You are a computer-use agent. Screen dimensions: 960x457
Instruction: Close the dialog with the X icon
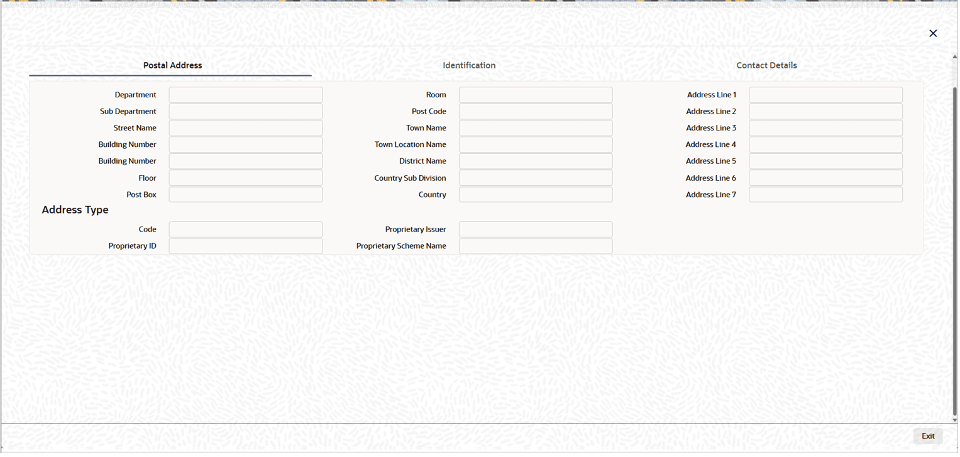pyautogui.click(x=933, y=33)
